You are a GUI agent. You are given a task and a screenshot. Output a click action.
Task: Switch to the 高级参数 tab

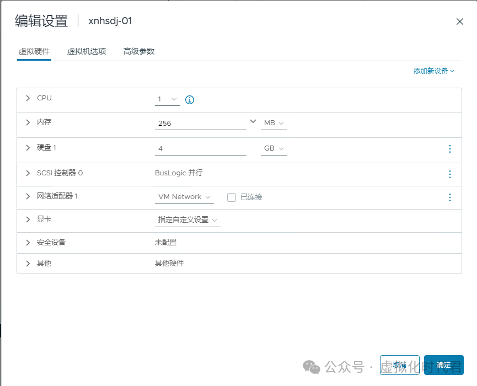(138, 50)
